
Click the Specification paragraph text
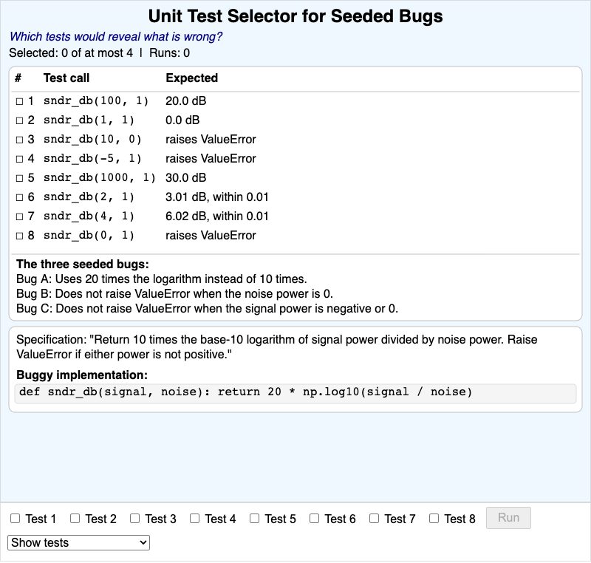(x=276, y=347)
